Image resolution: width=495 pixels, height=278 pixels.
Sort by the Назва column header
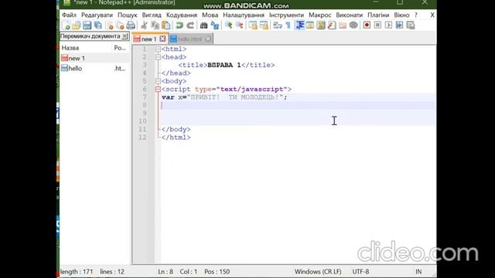tap(70, 48)
